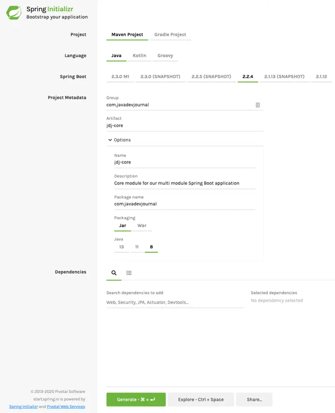335x413 pixels.
Task: Select Spring Boot 2.1.13 (SNAPSHOT)
Action: pos(284,77)
